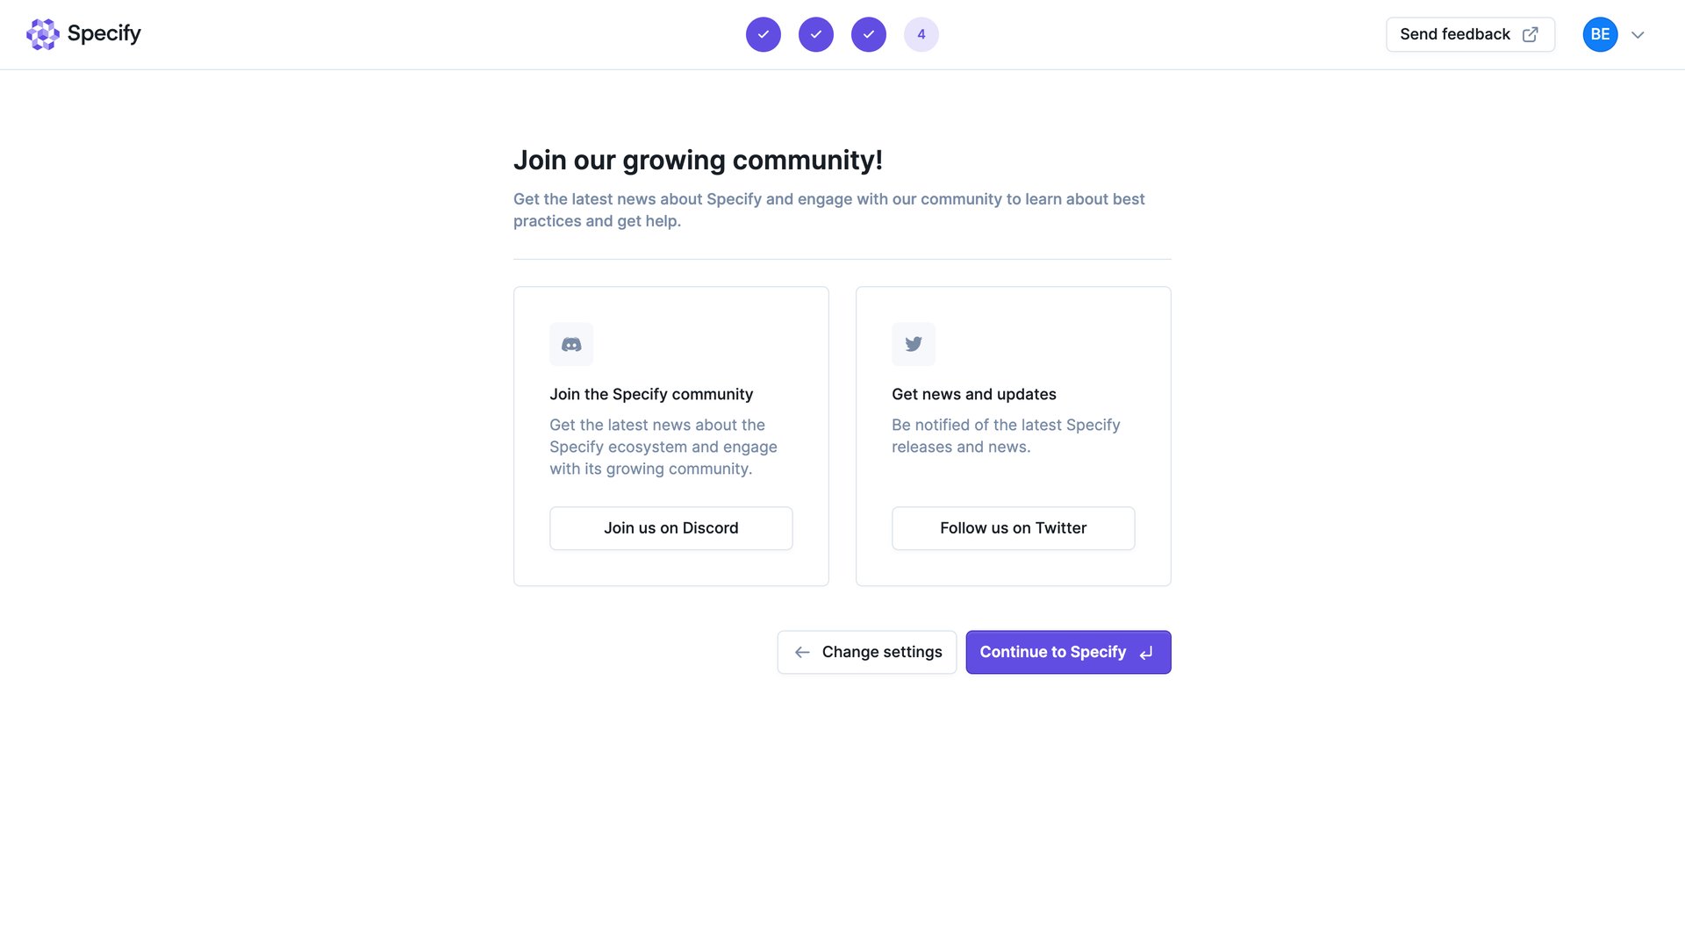Open the account menu chevron
Screen dimensions: 1685x945
(1638, 35)
